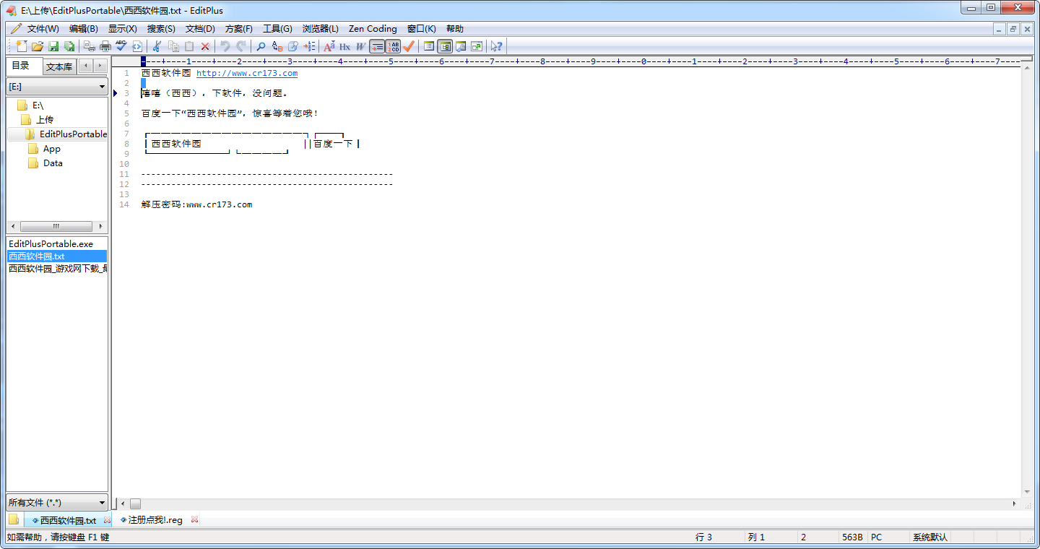Open Find with the magnifier icon

pyautogui.click(x=261, y=46)
